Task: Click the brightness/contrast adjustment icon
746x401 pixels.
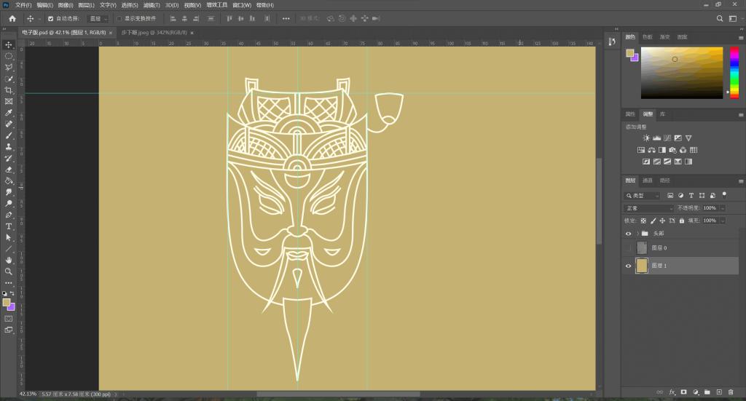Action: [x=645, y=138]
